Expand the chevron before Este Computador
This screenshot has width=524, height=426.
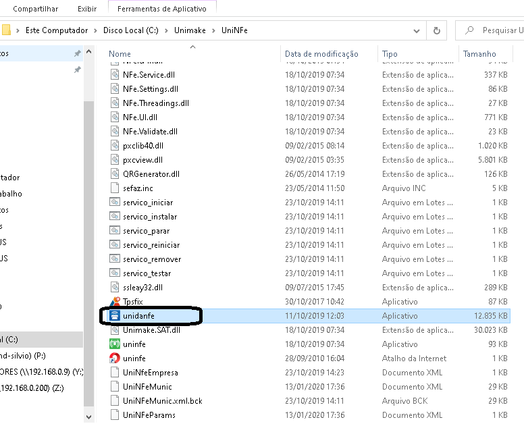(x=18, y=31)
